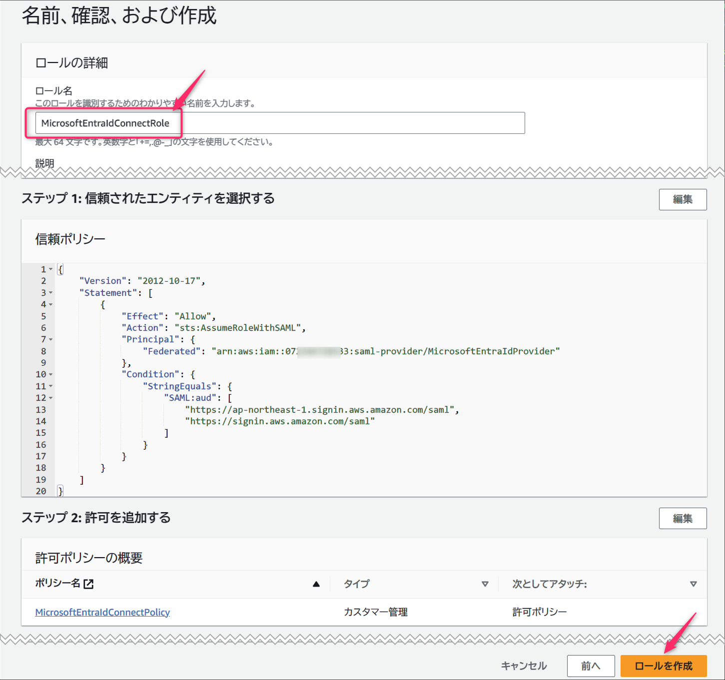Click the "Statement" code line
The height and width of the screenshot is (680, 725).
click(x=116, y=293)
